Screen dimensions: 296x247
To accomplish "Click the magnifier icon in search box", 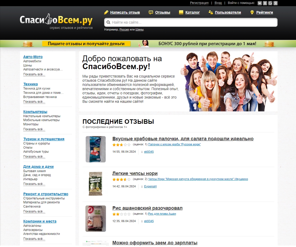I will pos(108,22).
